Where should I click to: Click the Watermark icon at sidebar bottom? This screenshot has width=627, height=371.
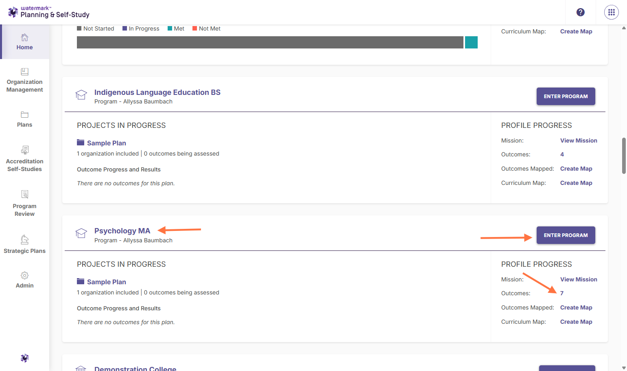coord(25,358)
